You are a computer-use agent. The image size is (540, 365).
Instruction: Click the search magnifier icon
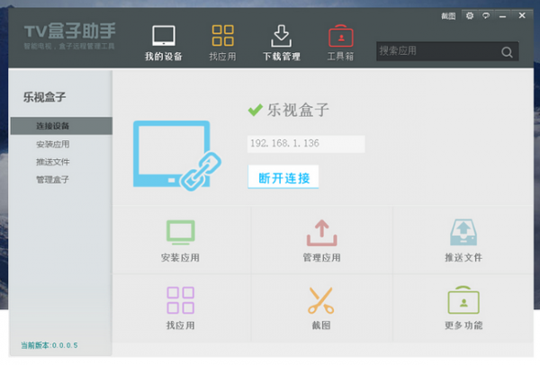point(507,51)
